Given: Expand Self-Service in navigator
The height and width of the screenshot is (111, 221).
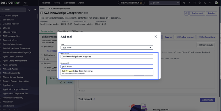Looking at the screenshot, I should tap(8, 20).
